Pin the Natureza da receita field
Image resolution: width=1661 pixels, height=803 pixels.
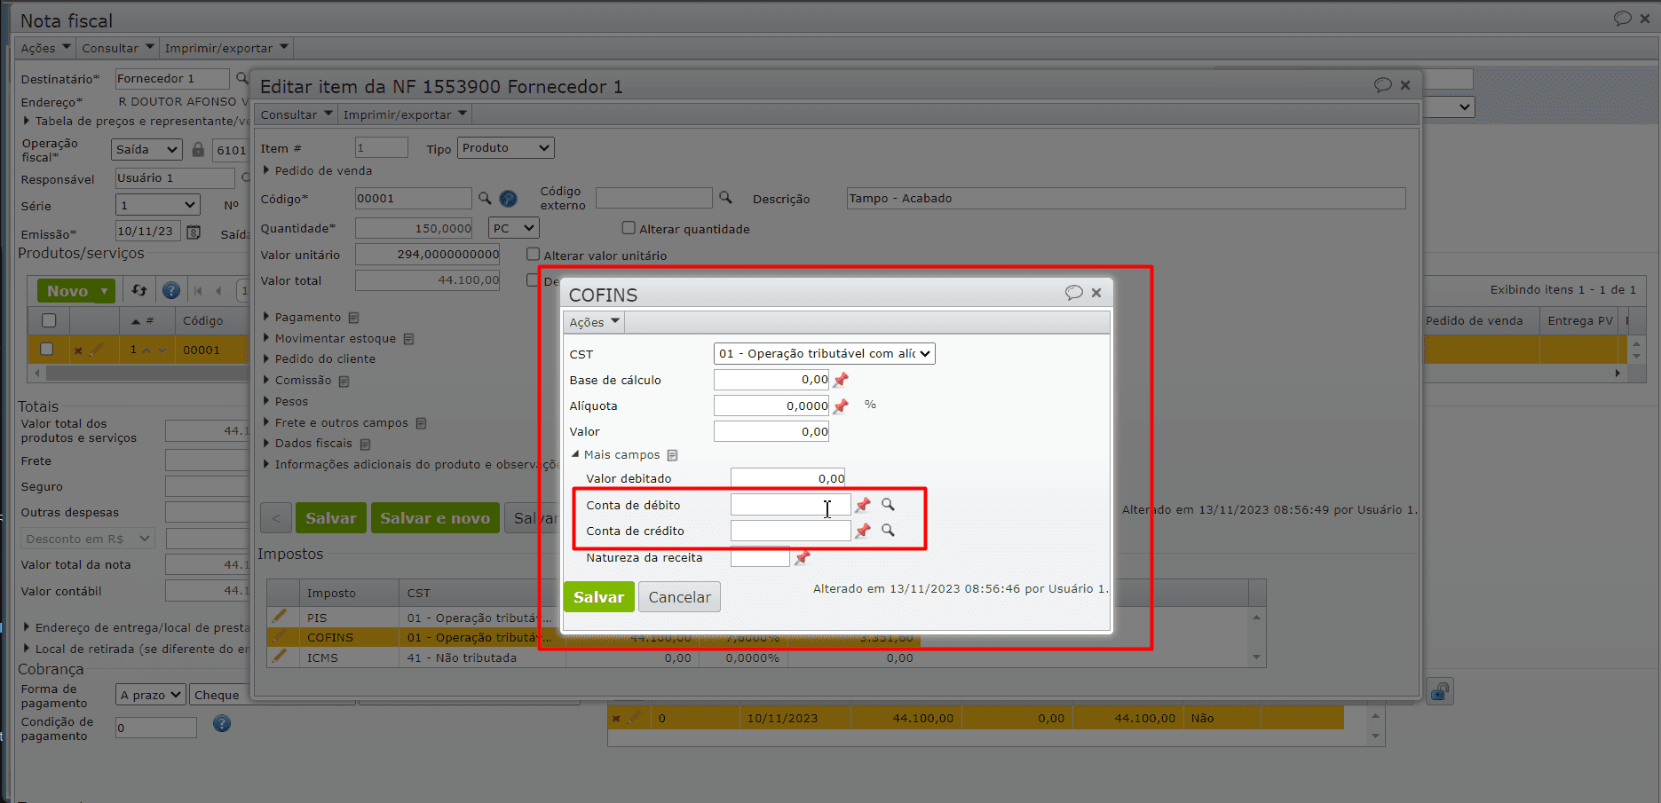point(803,557)
